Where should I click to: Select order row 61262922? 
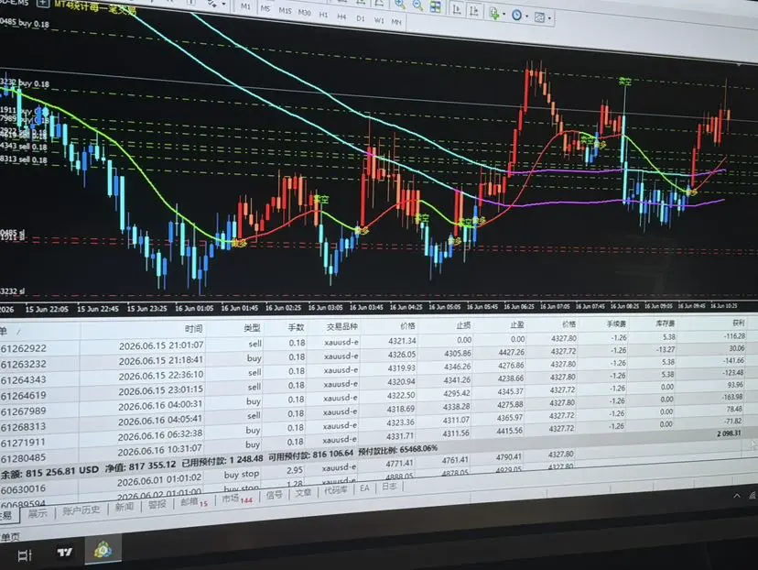click(373, 342)
